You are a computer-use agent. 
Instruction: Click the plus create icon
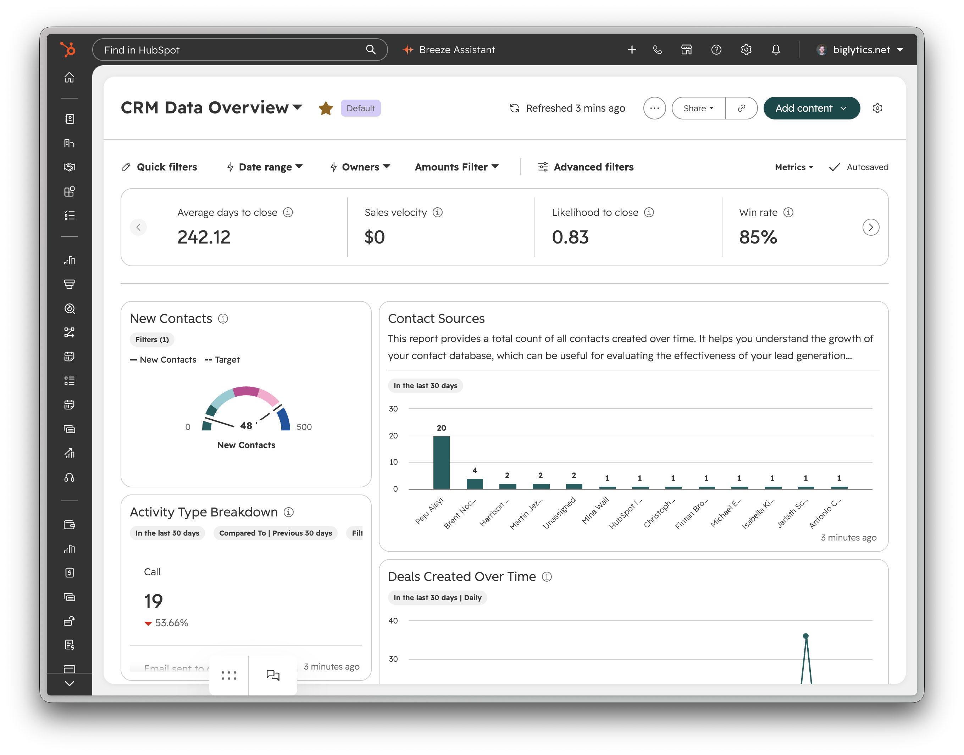[631, 50]
